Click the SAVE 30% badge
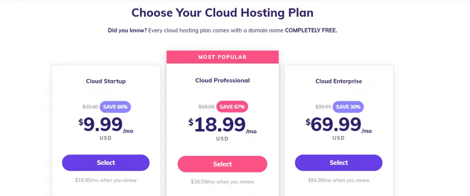The height and width of the screenshot is (196, 470). coord(348,107)
